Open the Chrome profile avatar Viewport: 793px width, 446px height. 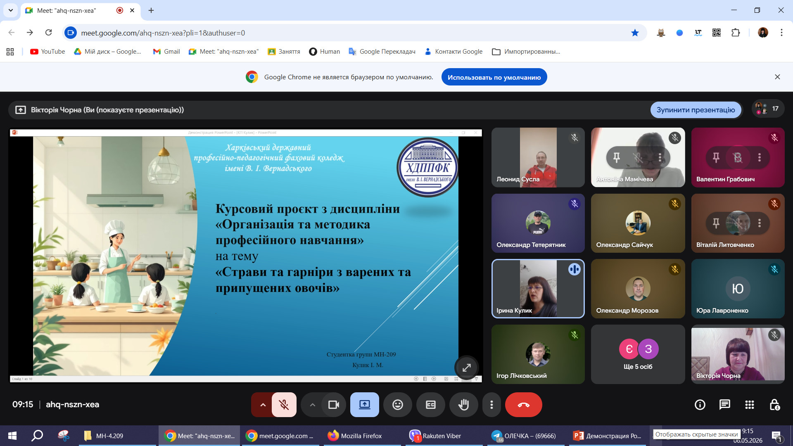tap(763, 33)
